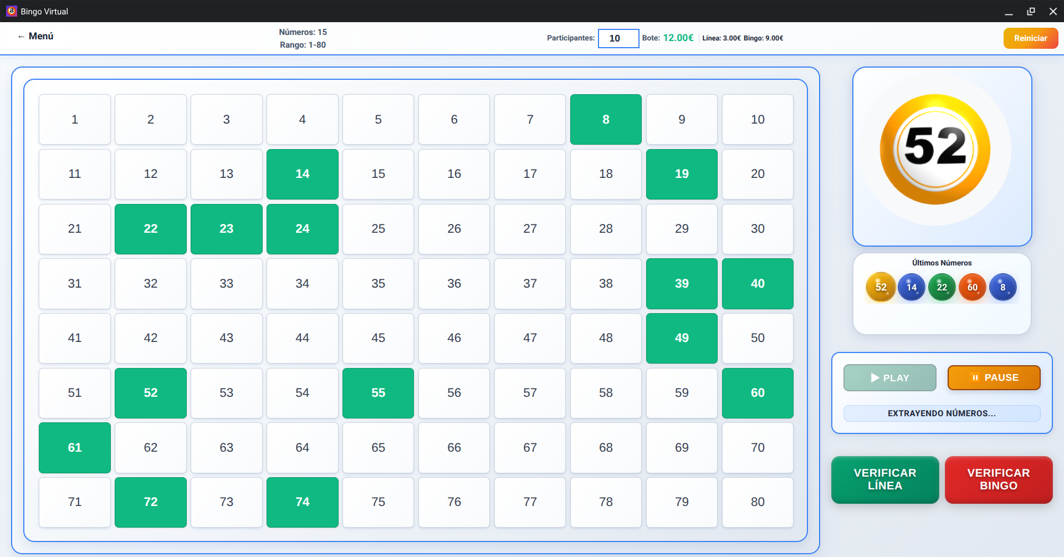
Task: Toggle marked number 49 on the board
Action: 682,338
